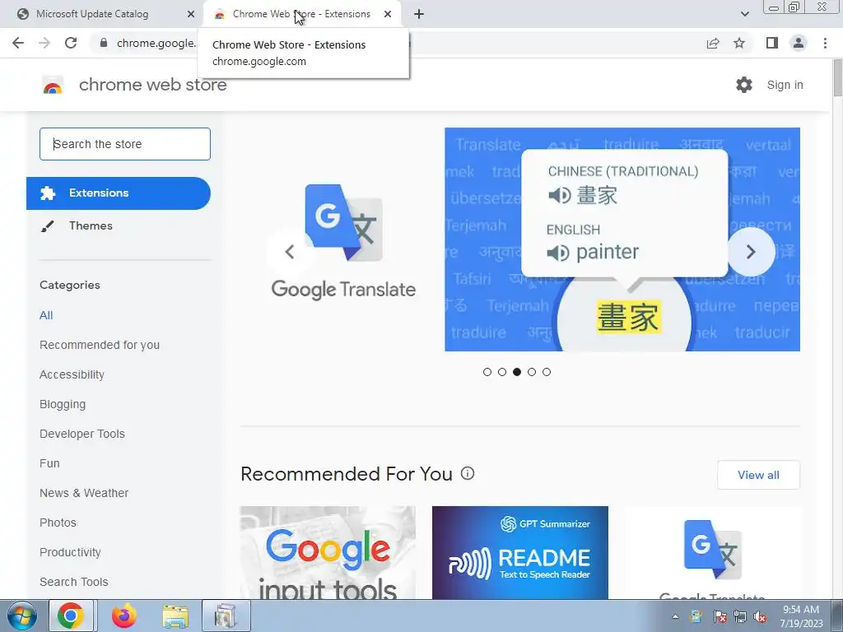
Task: Open a new tab with the plus button
Action: [419, 14]
